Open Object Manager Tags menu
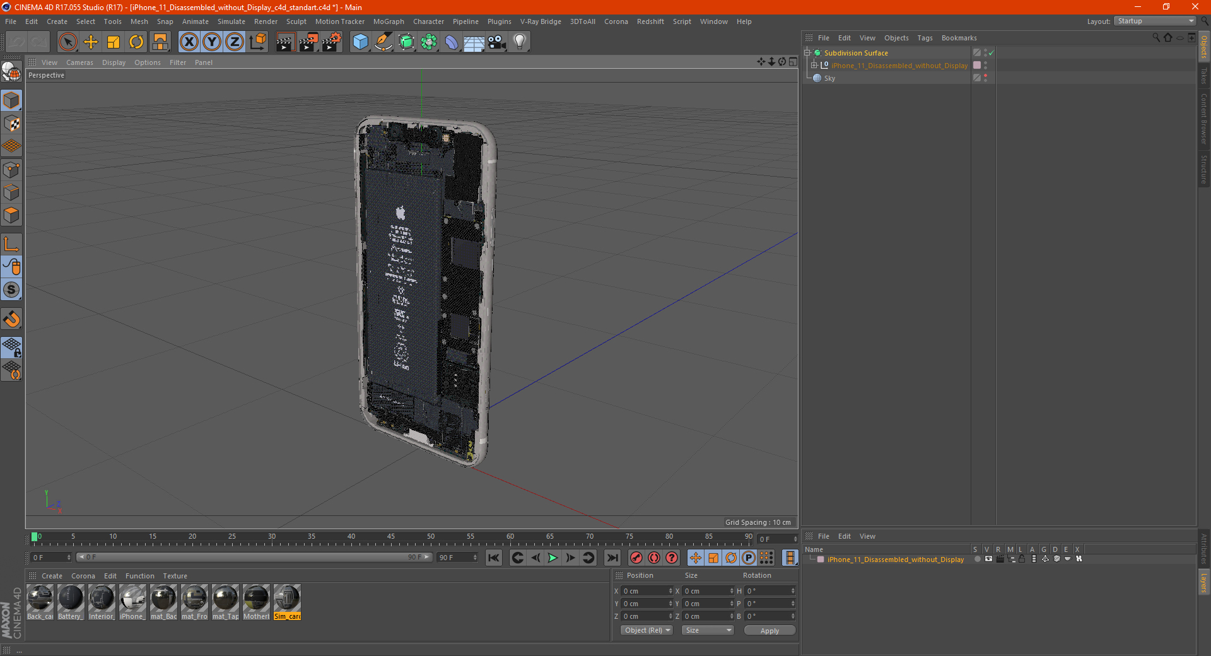Screen dimensions: 1211x656 pos(925,38)
